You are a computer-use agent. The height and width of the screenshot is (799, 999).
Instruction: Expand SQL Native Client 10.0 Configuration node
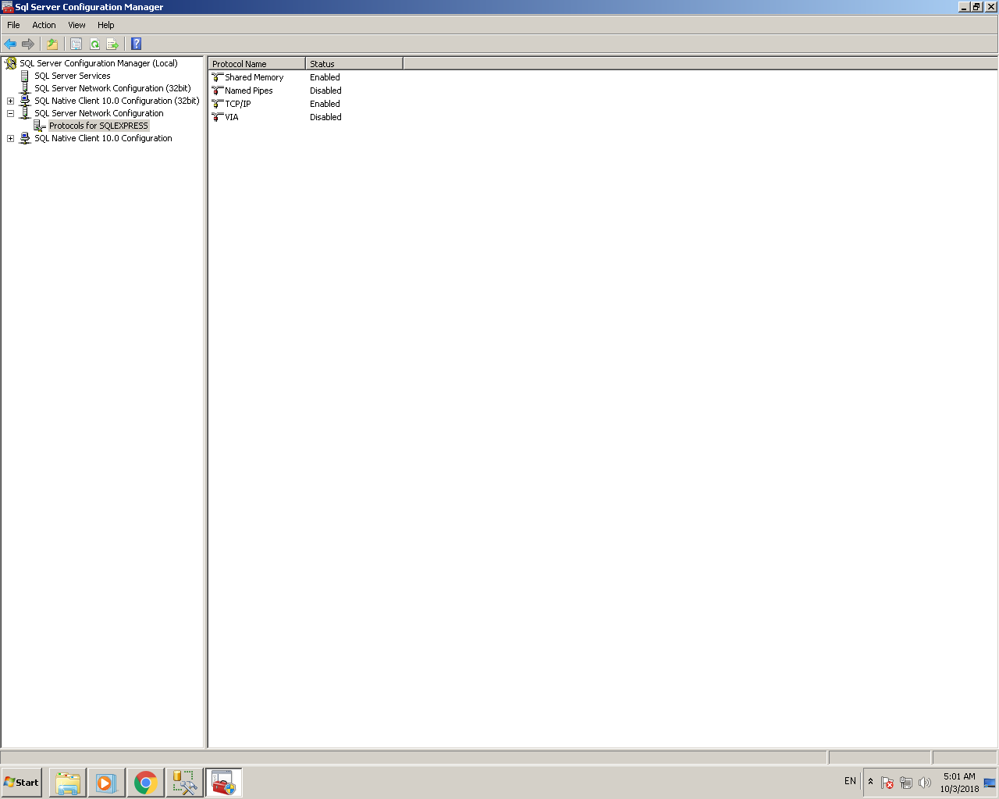click(x=10, y=138)
